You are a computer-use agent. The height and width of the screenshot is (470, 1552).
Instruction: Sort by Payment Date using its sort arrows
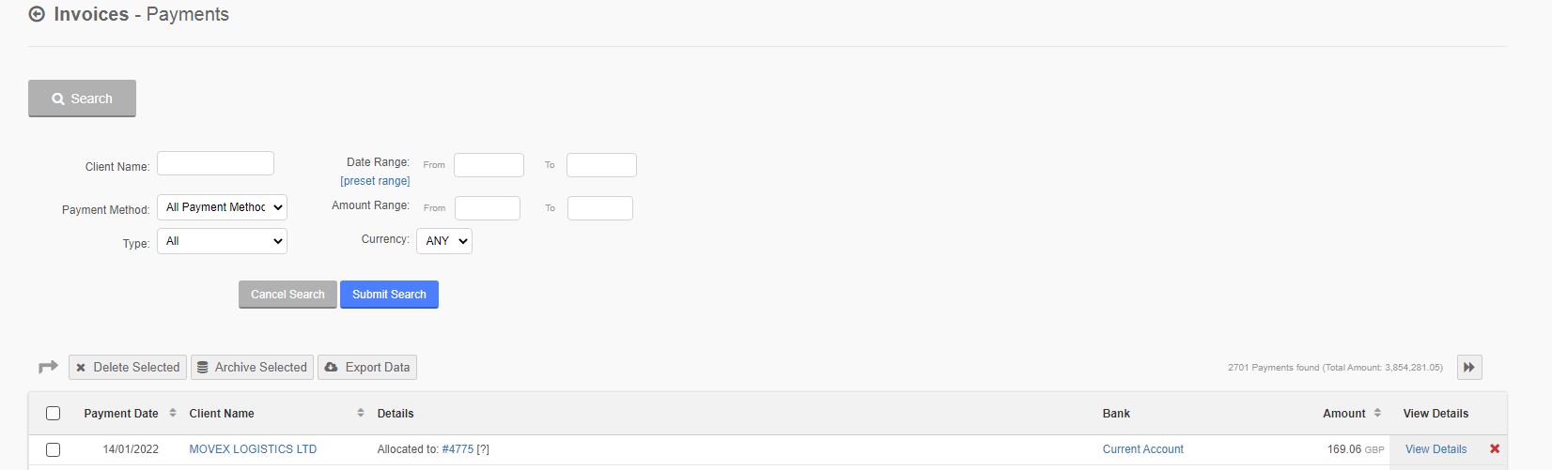tap(173, 413)
